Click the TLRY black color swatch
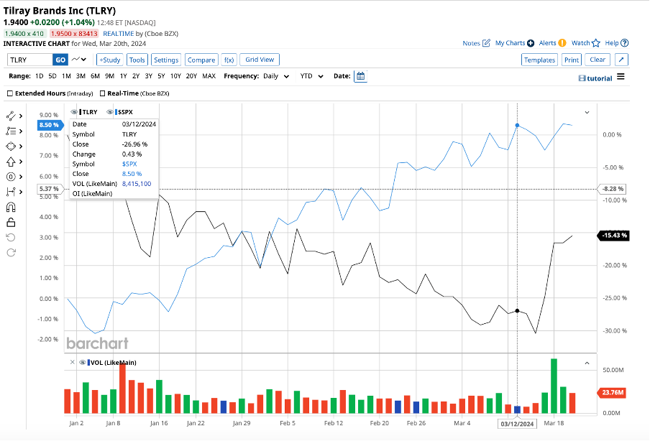Screen dimensions: 650x441 tap(81, 112)
